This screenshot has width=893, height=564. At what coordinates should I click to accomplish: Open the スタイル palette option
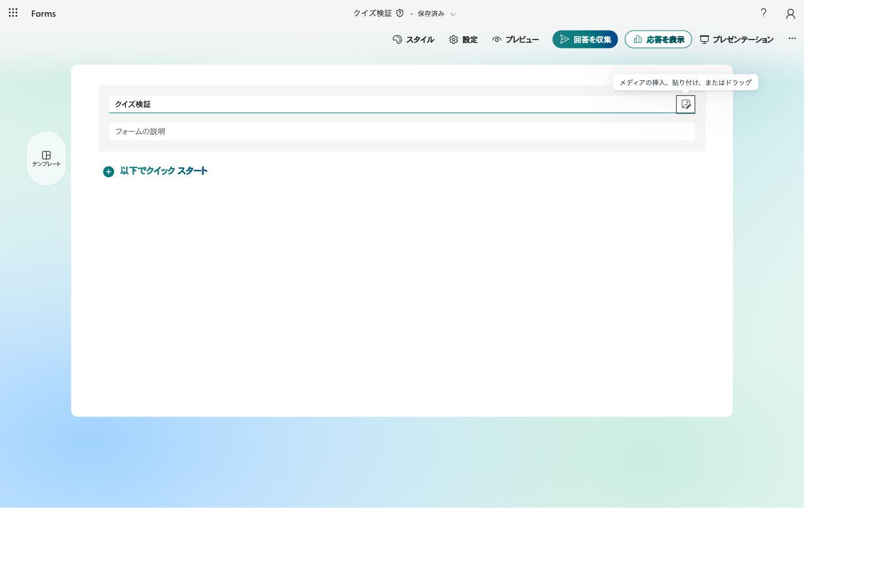pyautogui.click(x=413, y=40)
